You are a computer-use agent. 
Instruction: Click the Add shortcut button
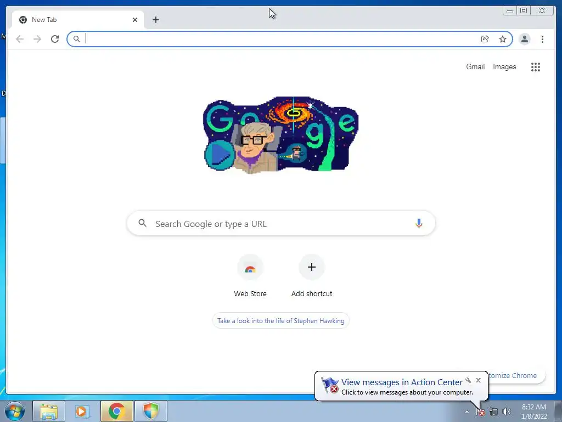[x=312, y=276]
